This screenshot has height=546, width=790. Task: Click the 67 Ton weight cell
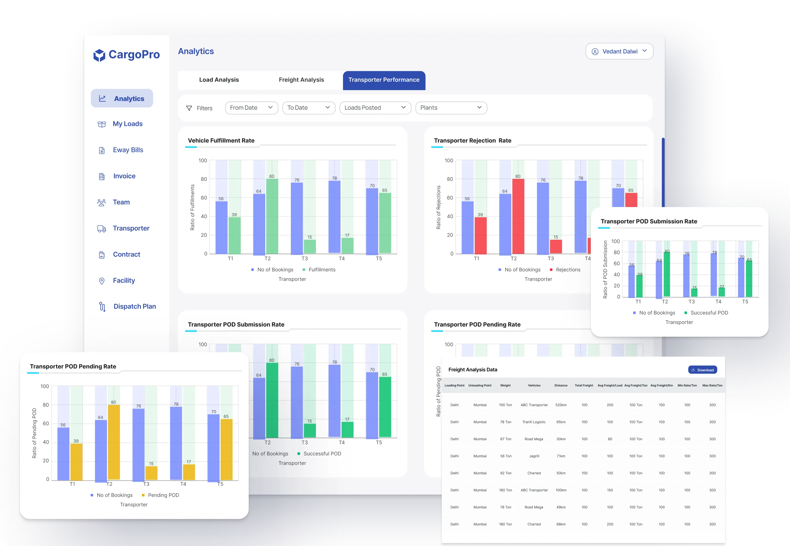pos(505,439)
